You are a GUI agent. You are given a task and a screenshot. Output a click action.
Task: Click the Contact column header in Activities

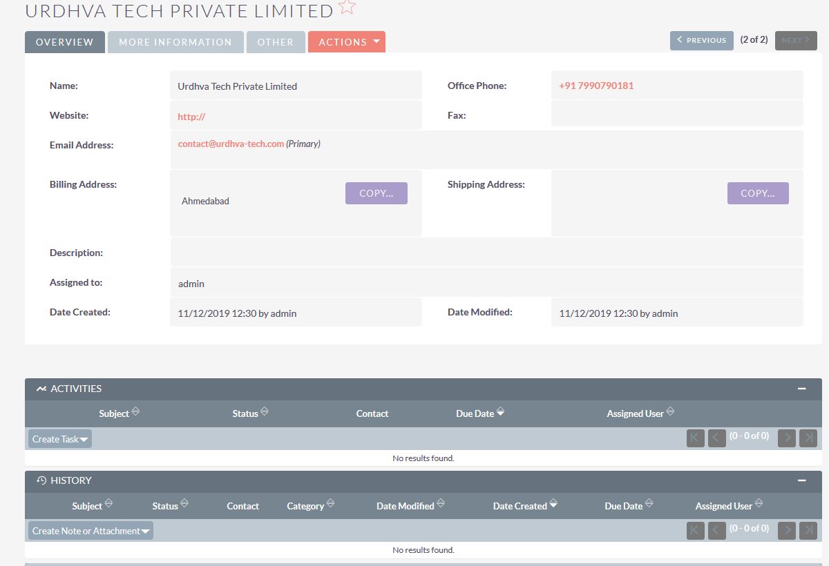pyautogui.click(x=372, y=413)
